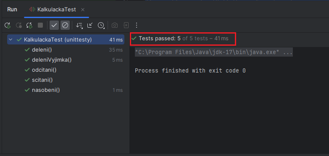
Task: Toggle Show Ignored tests filter
Action: point(65,25)
